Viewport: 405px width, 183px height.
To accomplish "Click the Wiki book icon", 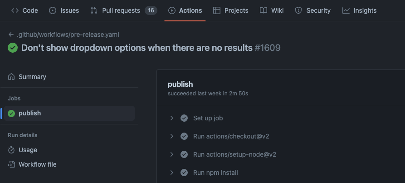I will click(263, 10).
